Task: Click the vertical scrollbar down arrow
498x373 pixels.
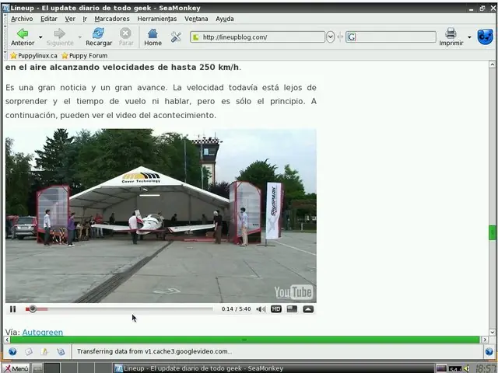Action: pos(492,333)
